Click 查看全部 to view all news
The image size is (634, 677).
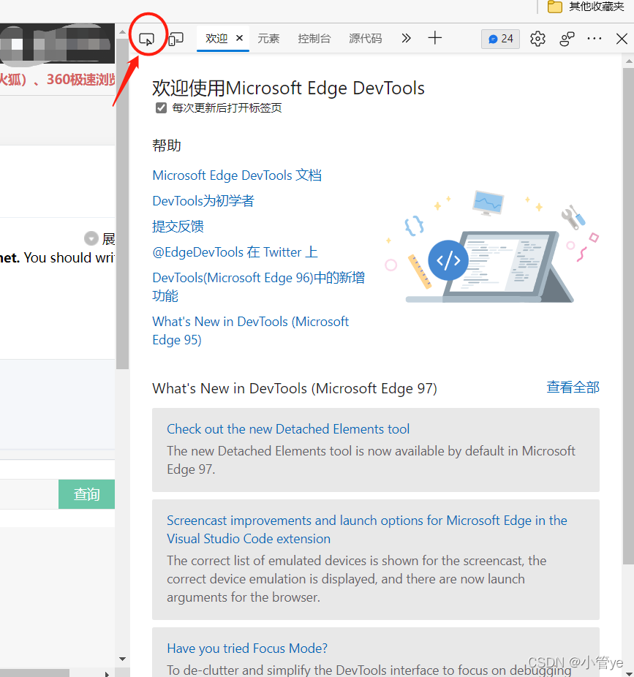[573, 387]
